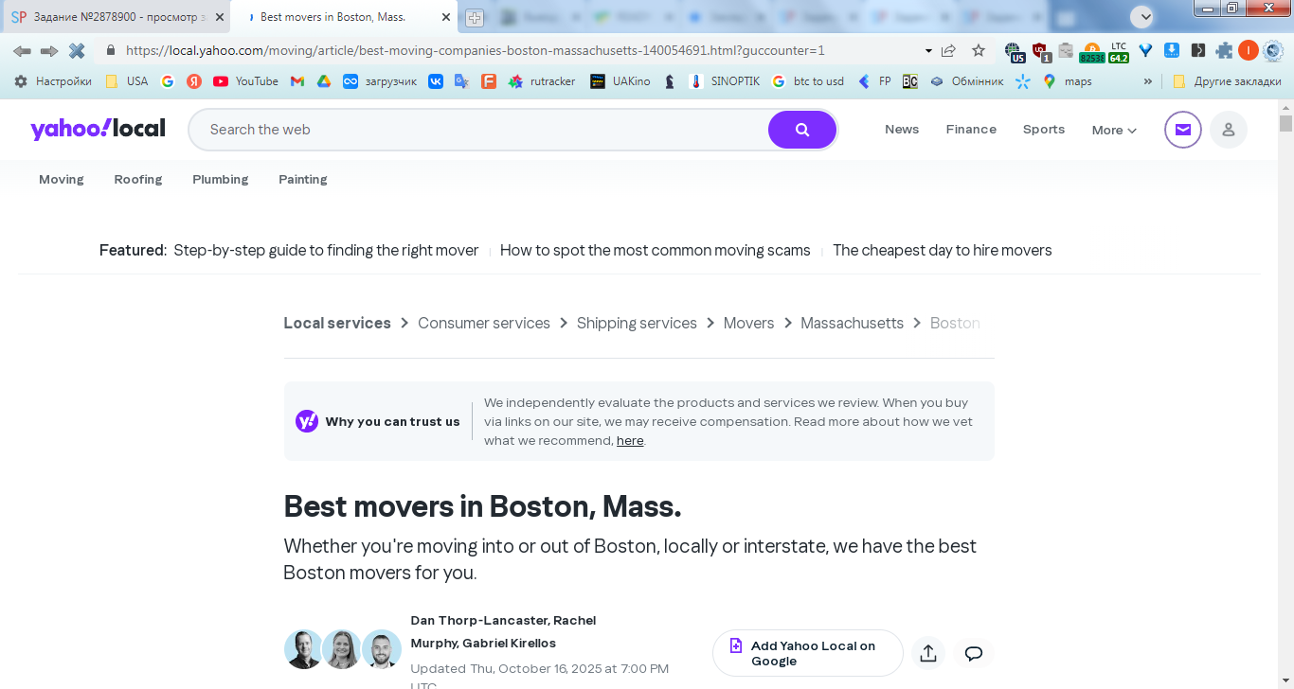
Task: Open the BC bookmark icon
Action: pyautogui.click(x=909, y=81)
